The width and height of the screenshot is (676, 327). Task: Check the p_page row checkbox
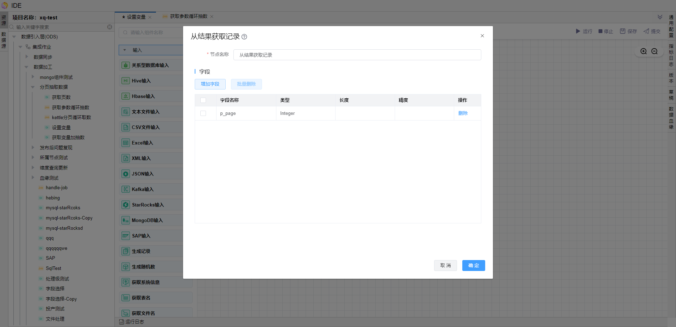tap(203, 113)
